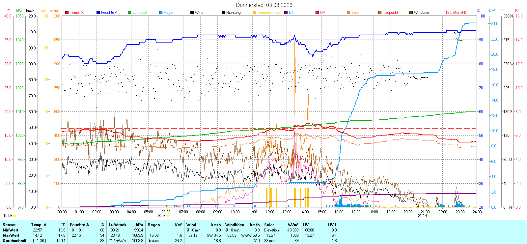Click the sun icon beside 15:06
Viewport: 527px width, 244px height.
pyautogui.click(x=14, y=216)
